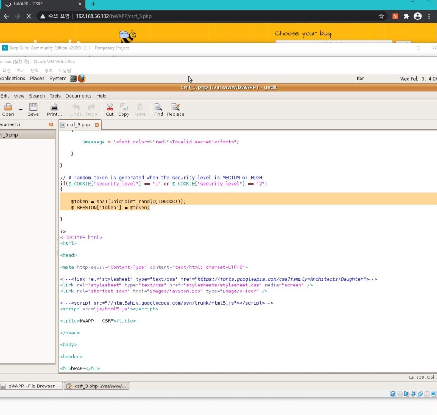Click VirtualBox USB status icon

[x=420, y=394]
